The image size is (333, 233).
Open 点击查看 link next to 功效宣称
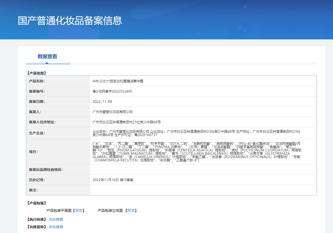(x=56, y=227)
